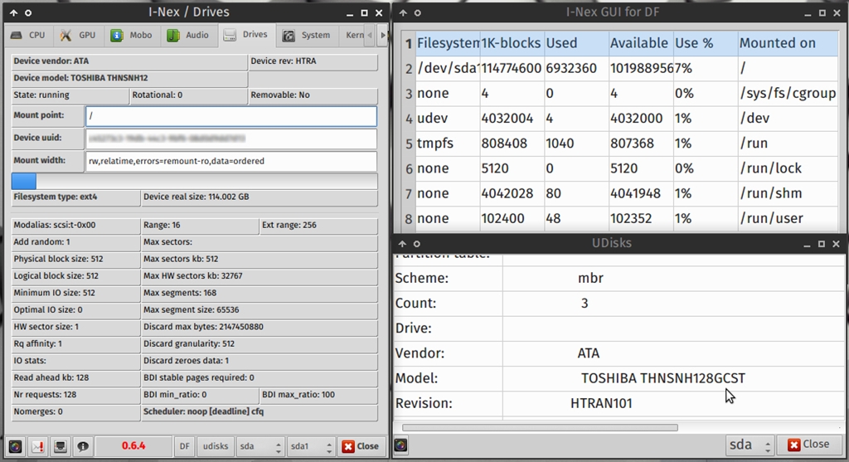This screenshot has height=462, width=849.
Task: Click the screenshot camera icon in I-Nex Drives window
Action: (x=14, y=445)
